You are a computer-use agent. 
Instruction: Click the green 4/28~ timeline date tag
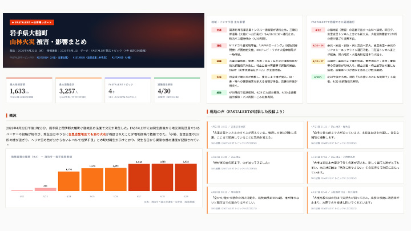click(x=318, y=77)
